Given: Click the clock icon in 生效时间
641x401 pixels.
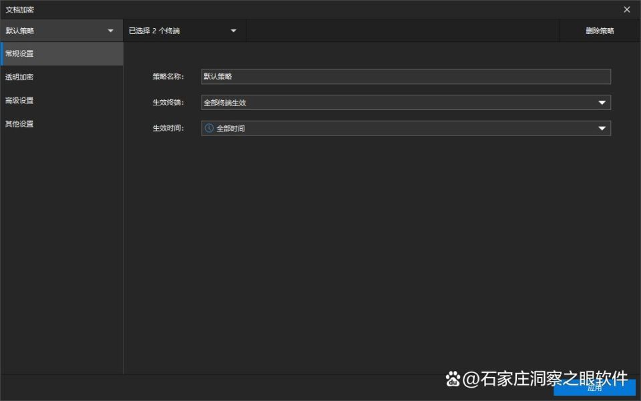Looking at the screenshot, I should pos(209,128).
